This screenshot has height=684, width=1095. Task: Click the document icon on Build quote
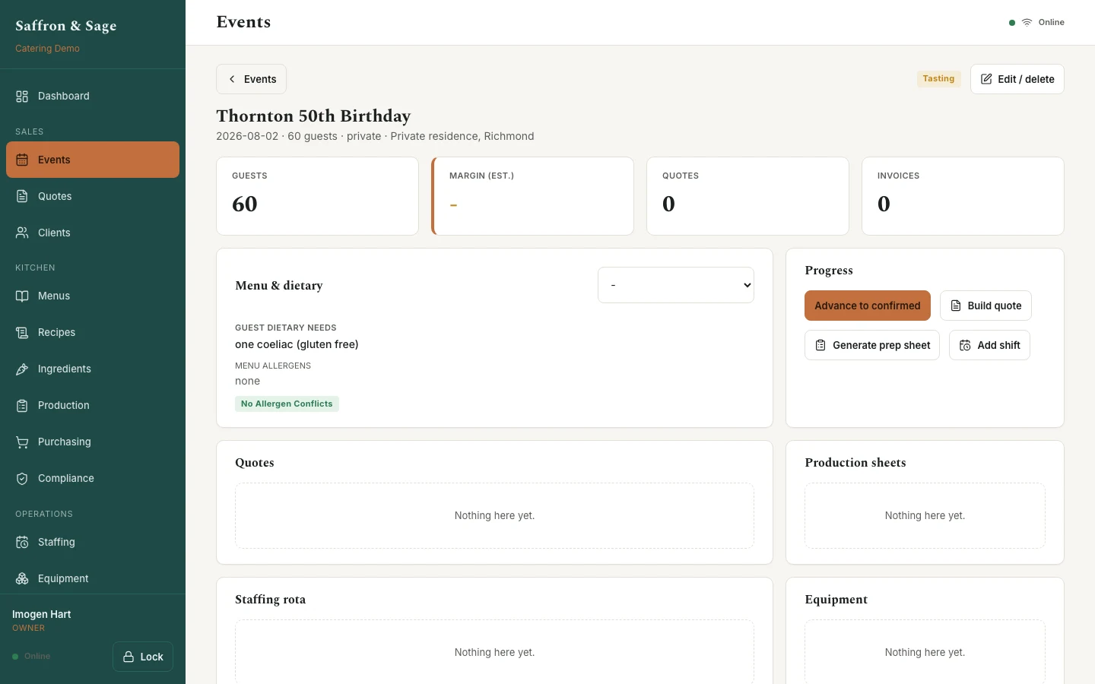(x=956, y=306)
